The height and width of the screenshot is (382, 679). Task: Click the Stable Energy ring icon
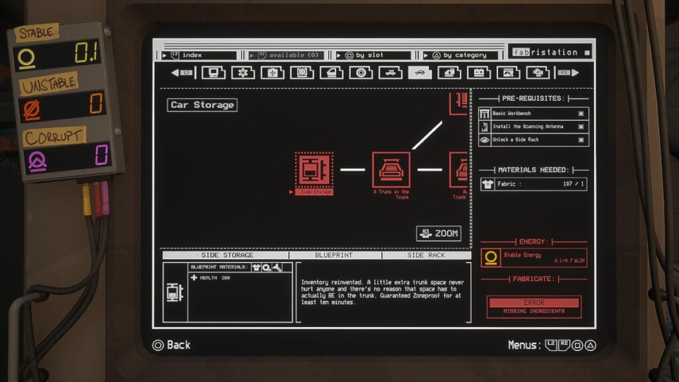coord(491,257)
